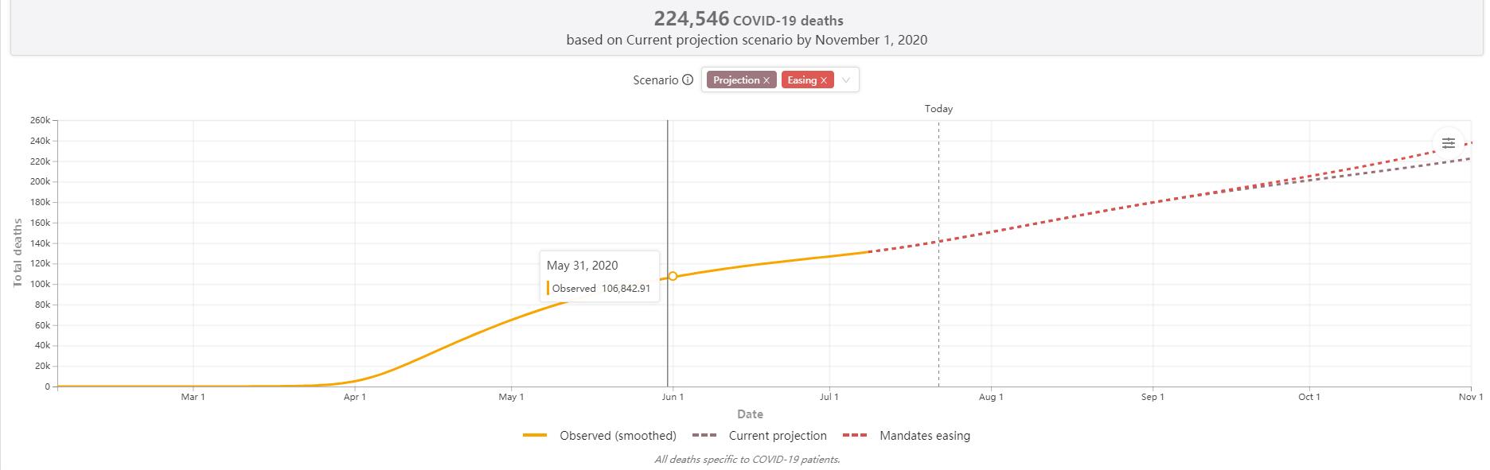Click the dashed line icon beside Current projection

(x=704, y=436)
